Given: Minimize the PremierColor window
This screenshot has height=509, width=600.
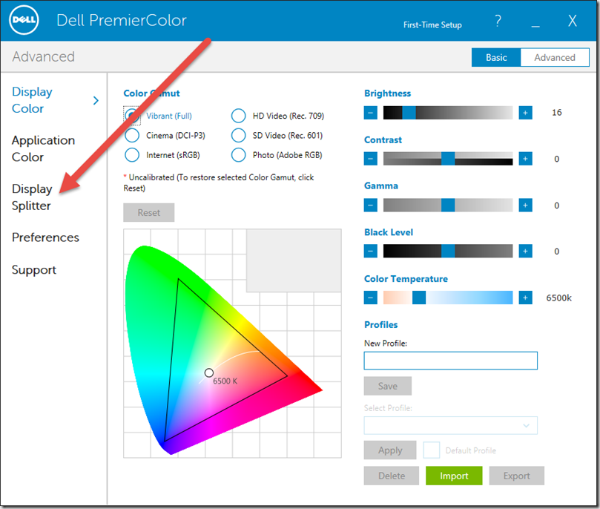Looking at the screenshot, I should (535, 26).
